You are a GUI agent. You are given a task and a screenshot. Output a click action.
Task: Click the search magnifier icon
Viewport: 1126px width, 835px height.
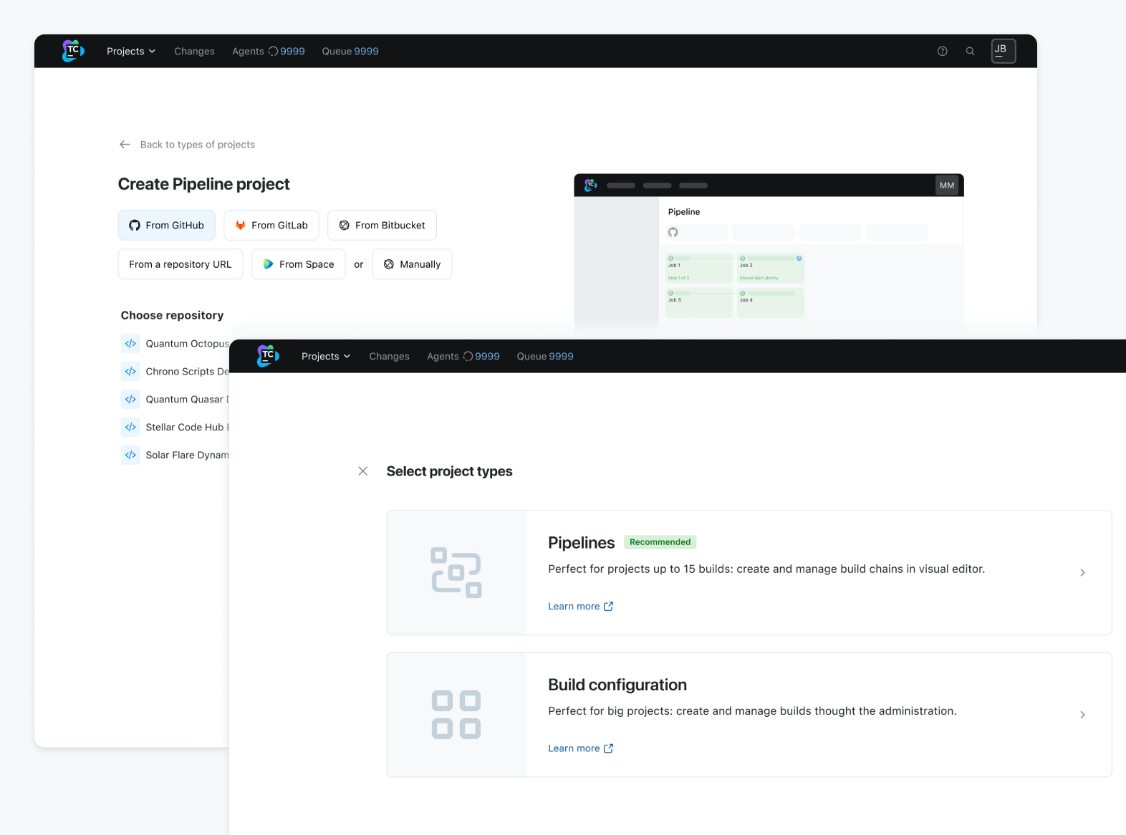coord(970,51)
